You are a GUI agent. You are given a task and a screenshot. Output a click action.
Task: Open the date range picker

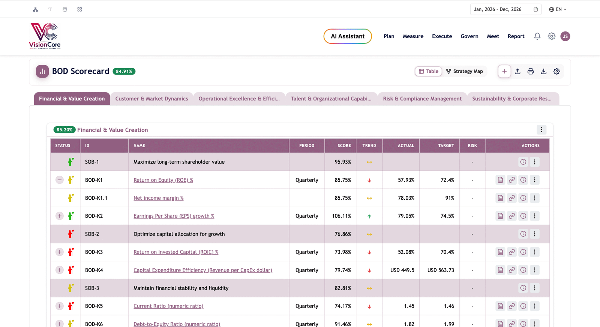[506, 9]
